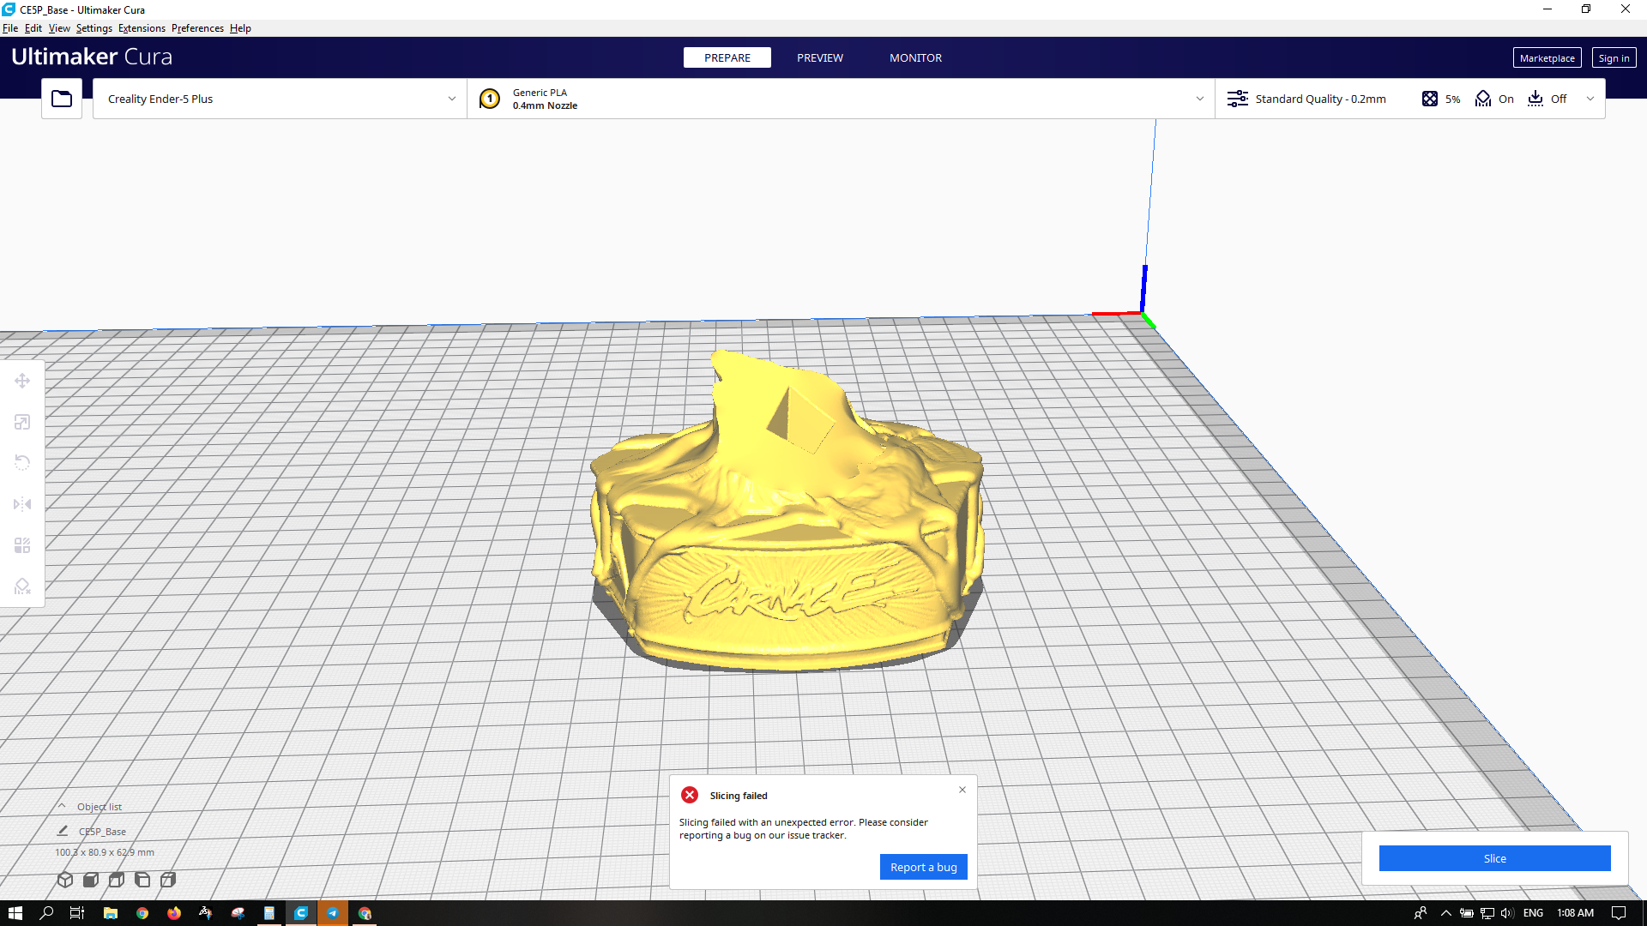This screenshot has width=1647, height=926.
Task: Open the Extensions menu
Action: [x=142, y=28]
